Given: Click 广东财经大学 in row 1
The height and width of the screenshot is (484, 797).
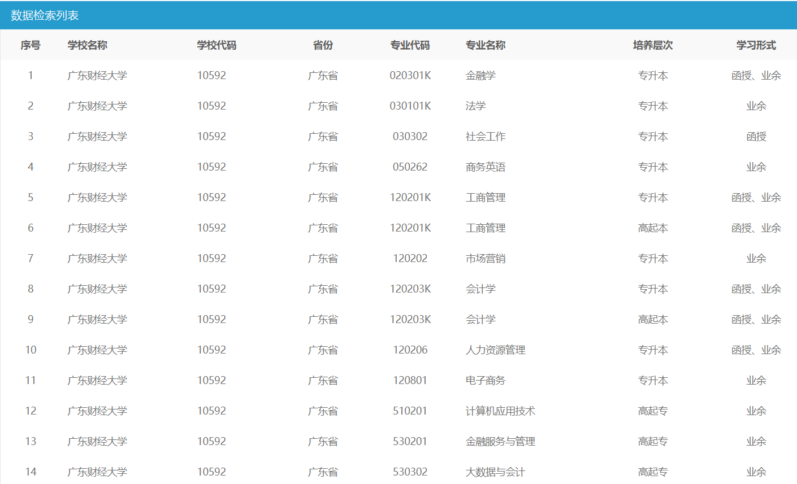Looking at the screenshot, I should (97, 76).
